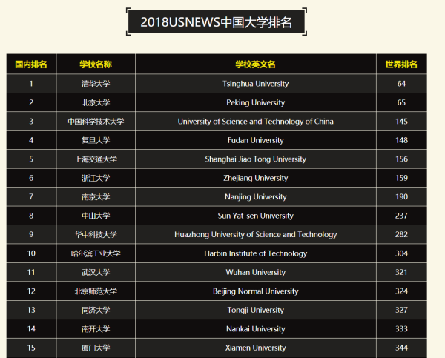Viewport: 445px width, 358px height.
Task: Click world rank value 65
Action: [x=401, y=102]
